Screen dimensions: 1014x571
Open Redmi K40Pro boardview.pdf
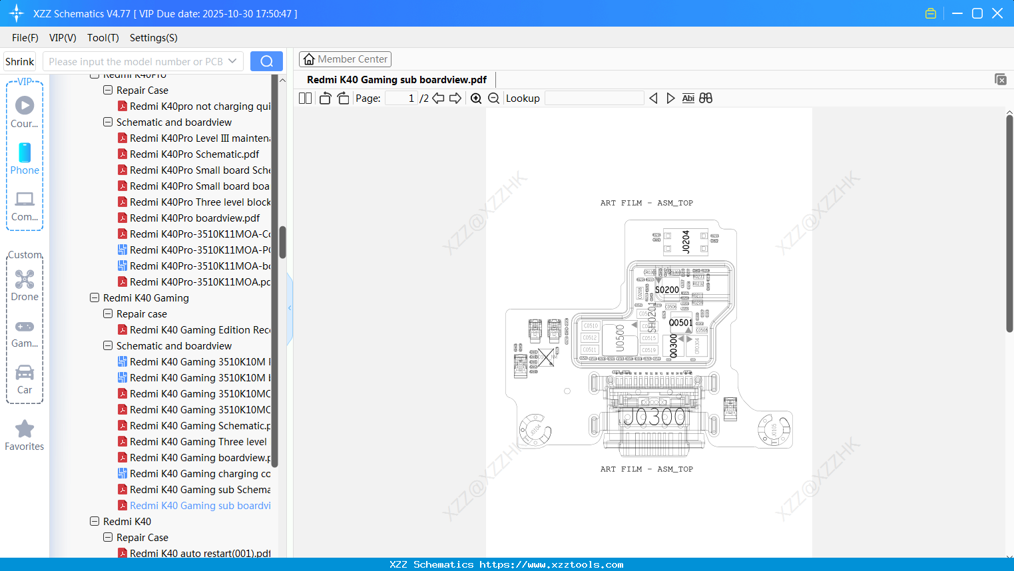coord(194,218)
